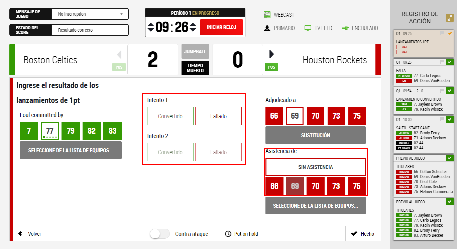This screenshot has height=251, width=459.
Task: Select first 1Ptl tag in log
Action: 404,47
